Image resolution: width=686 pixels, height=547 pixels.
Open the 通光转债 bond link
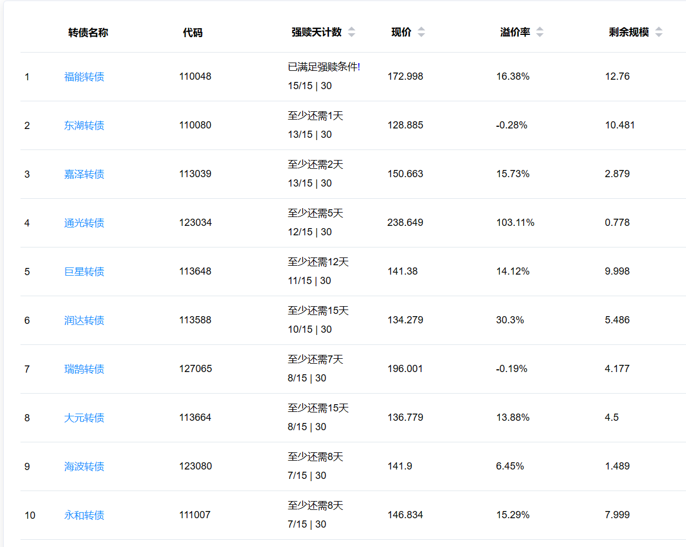[x=84, y=223]
